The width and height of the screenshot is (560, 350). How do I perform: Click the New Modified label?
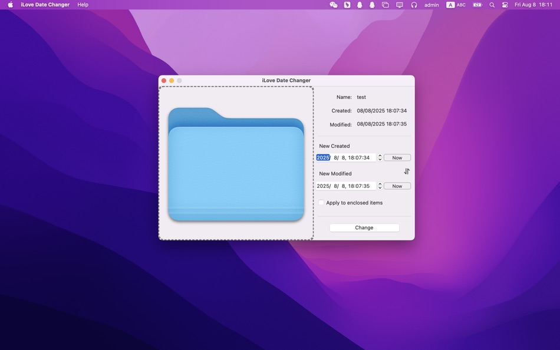335,174
